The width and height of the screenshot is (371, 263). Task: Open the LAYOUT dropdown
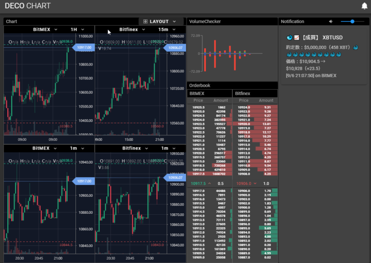point(163,22)
